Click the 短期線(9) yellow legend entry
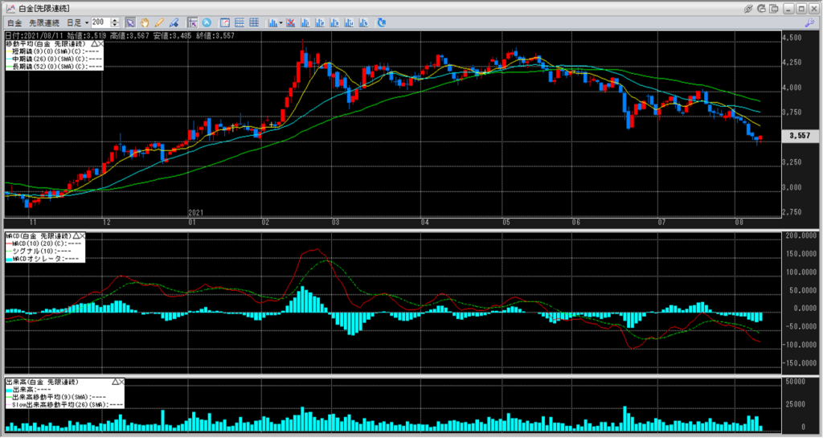This screenshot has height=438, width=823. coord(54,51)
